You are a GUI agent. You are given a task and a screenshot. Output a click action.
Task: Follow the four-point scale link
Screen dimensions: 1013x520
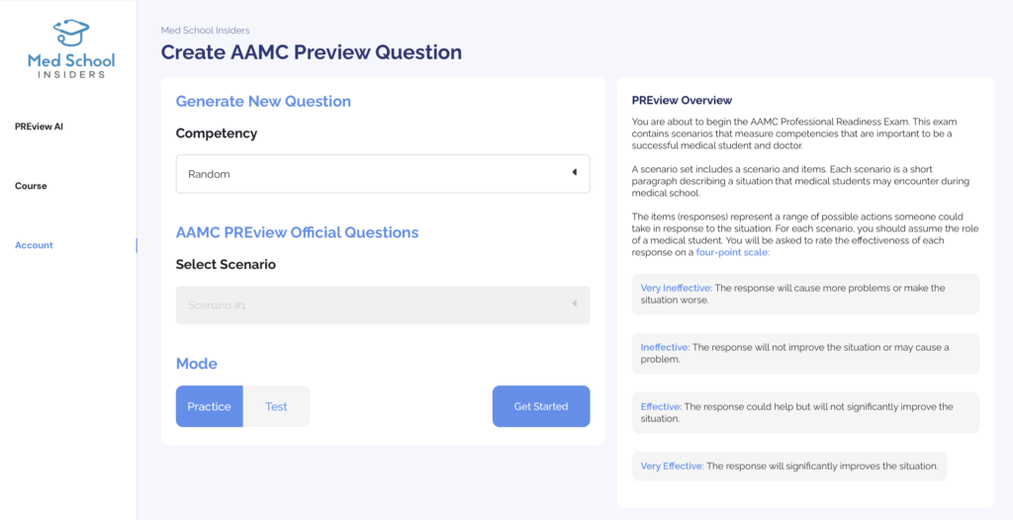(x=732, y=252)
